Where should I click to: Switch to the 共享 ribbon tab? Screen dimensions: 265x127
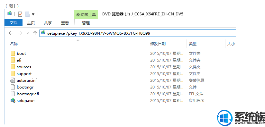48,23
